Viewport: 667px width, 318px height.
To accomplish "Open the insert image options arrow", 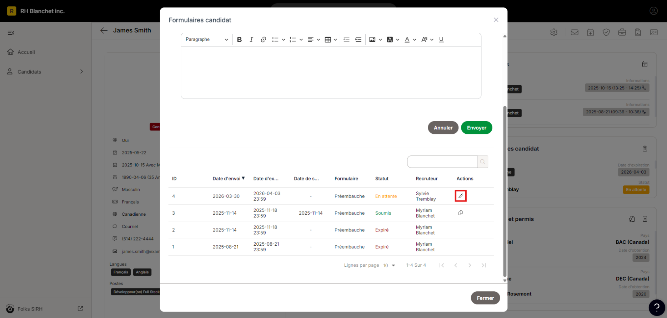I will [380, 40].
